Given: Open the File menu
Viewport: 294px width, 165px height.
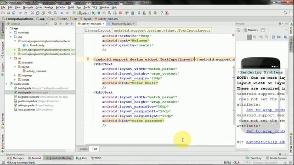Looking at the screenshot, I should (x=3, y=7).
